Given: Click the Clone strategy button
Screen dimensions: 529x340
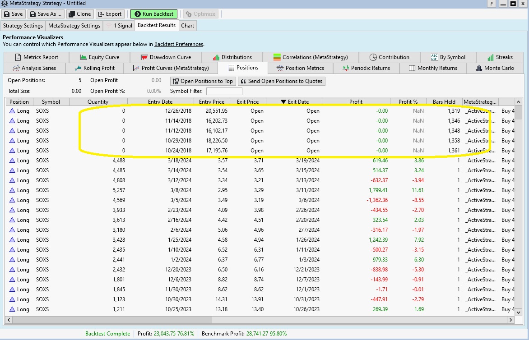Looking at the screenshot, I should click(80, 14).
